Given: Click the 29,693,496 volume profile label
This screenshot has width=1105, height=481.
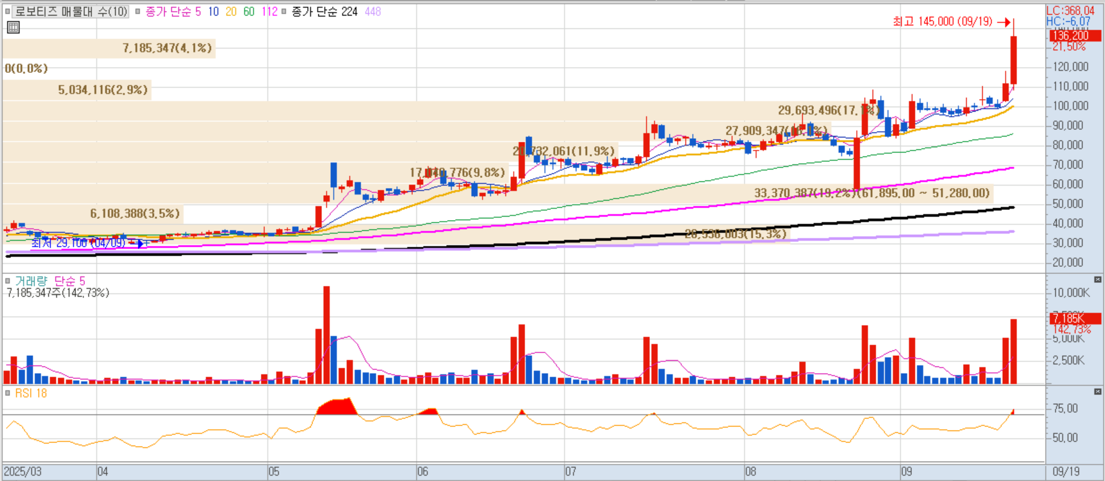Looking at the screenshot, I should pos(828,110).
